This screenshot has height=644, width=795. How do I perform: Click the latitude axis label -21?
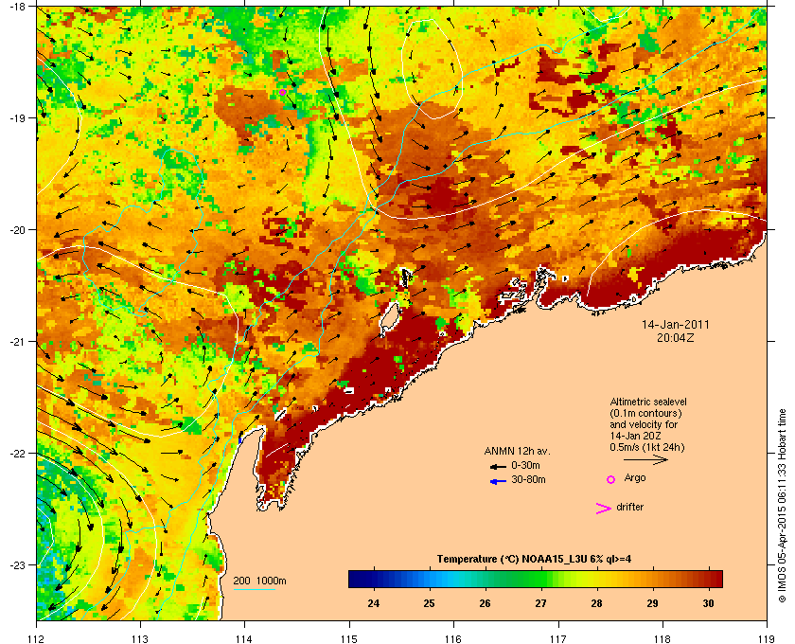pyautogui.click(x=17, y=342)
